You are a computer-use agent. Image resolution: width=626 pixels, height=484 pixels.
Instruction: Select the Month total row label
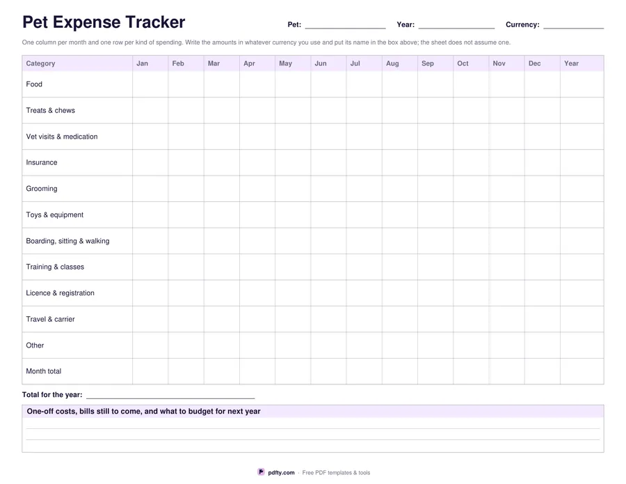(x=44, y=371)
